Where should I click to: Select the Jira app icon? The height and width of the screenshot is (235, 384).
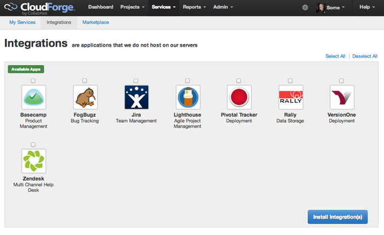click(136, 98)
